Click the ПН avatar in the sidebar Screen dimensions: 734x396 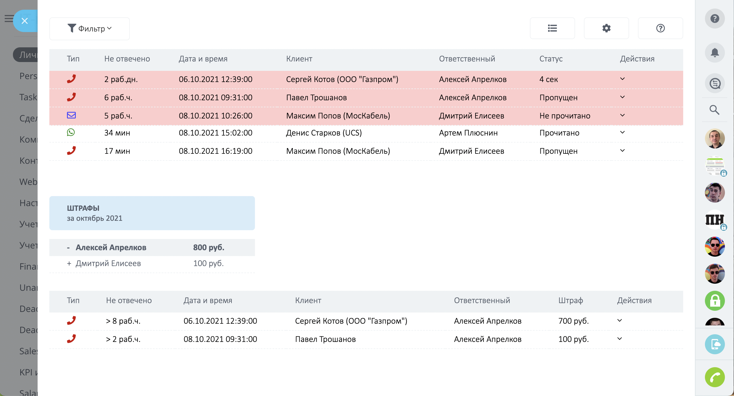[715, 220]
